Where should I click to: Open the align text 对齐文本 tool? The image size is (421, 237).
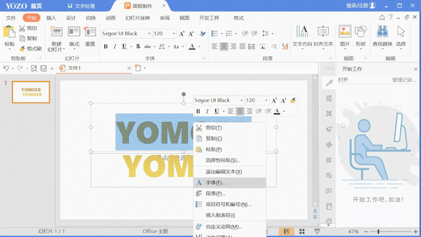point(323,33)
